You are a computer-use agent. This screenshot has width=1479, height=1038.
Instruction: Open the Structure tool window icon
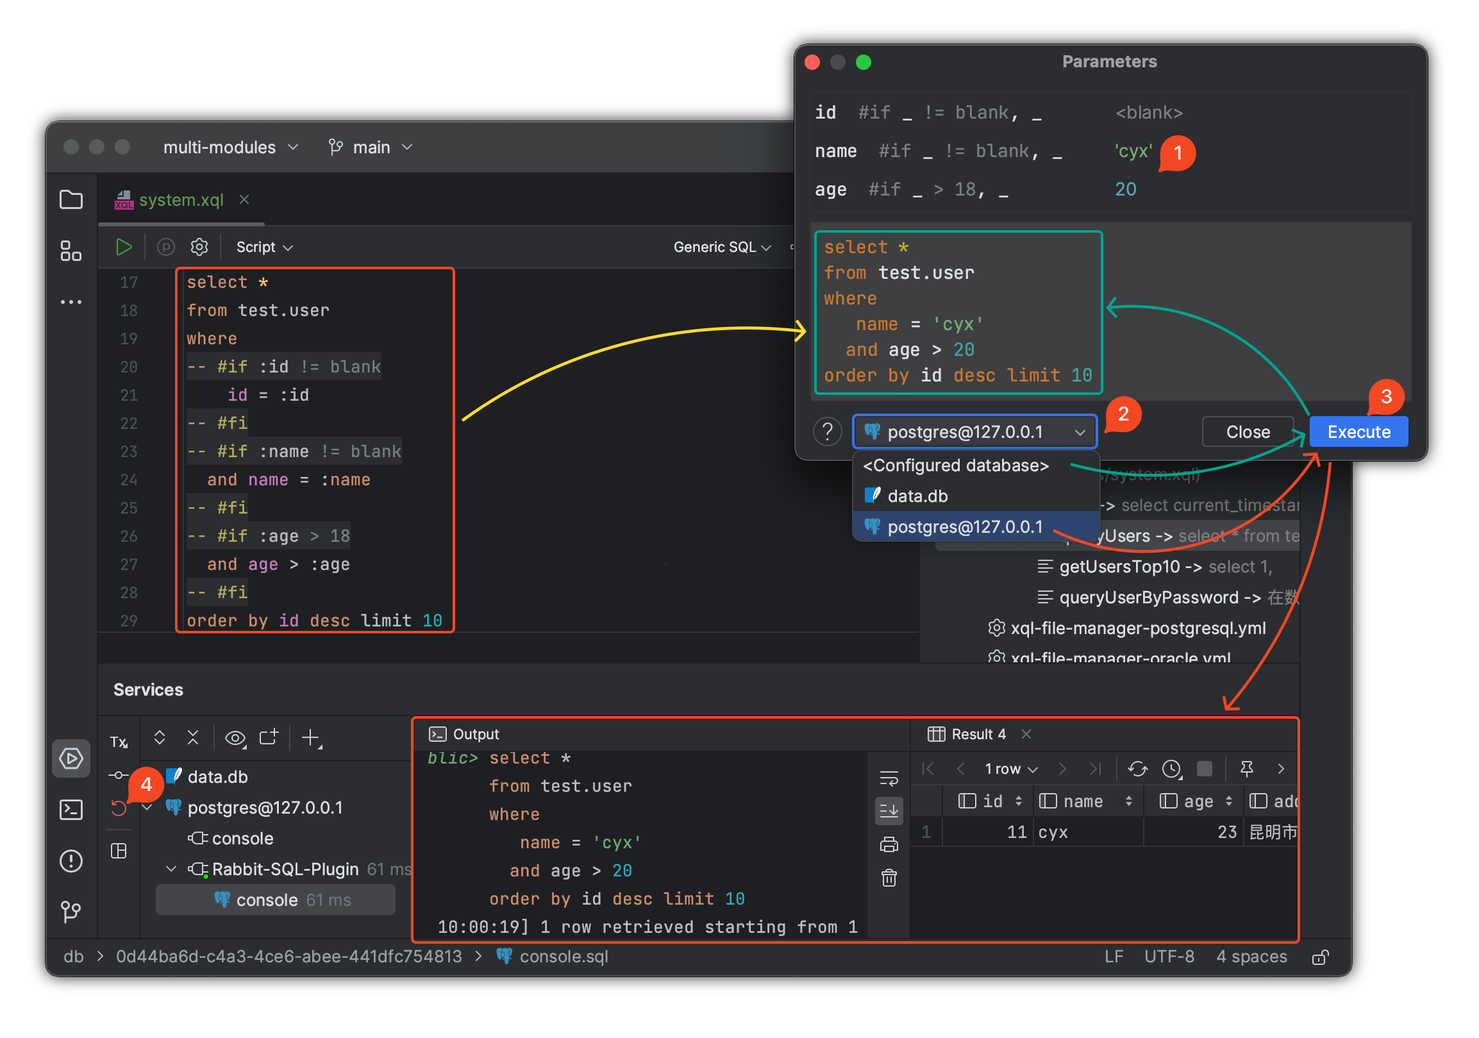pos(71,251)
